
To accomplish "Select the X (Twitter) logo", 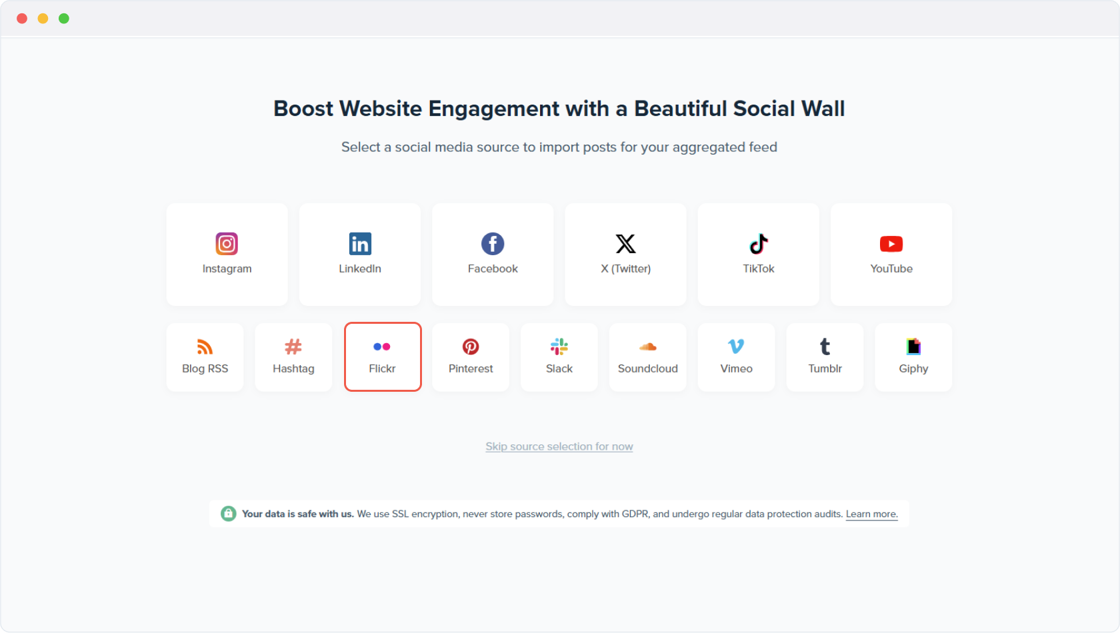I will [x=625, y=244].
